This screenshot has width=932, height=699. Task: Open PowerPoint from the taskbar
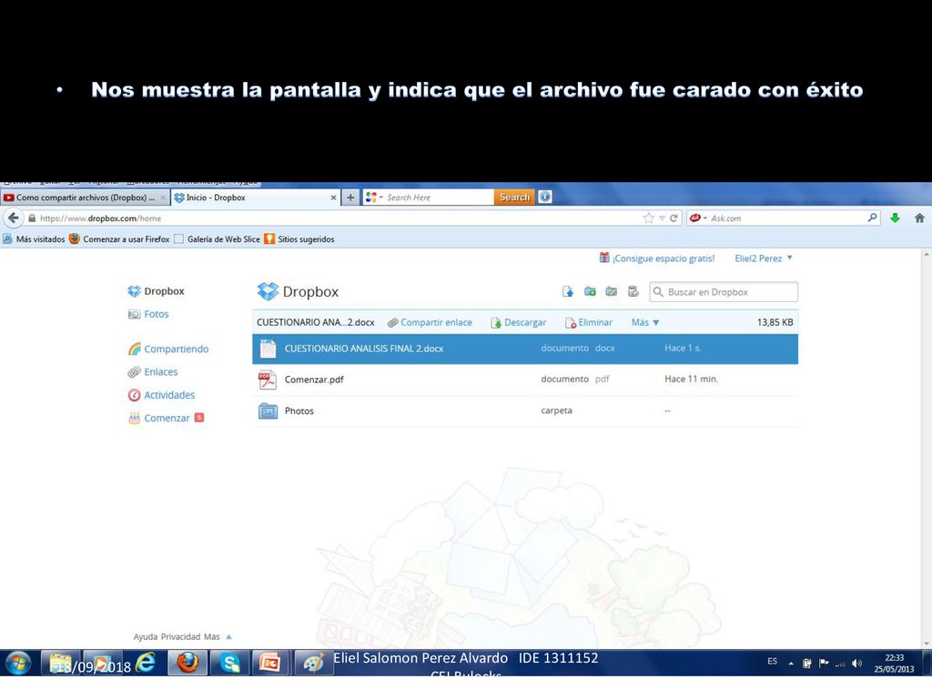[x=270, y=663]
